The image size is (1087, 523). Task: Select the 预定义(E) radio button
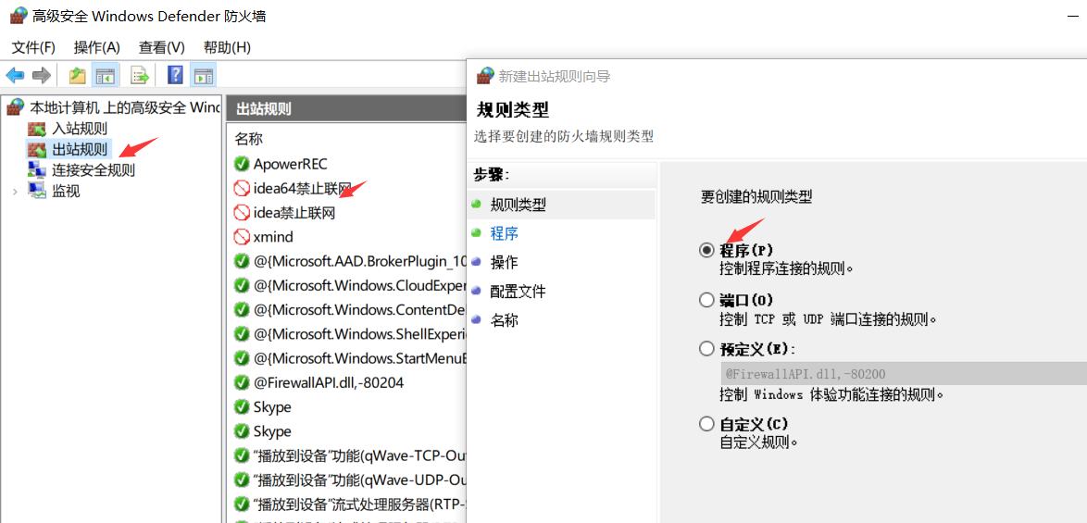click(x=706, y=348)
